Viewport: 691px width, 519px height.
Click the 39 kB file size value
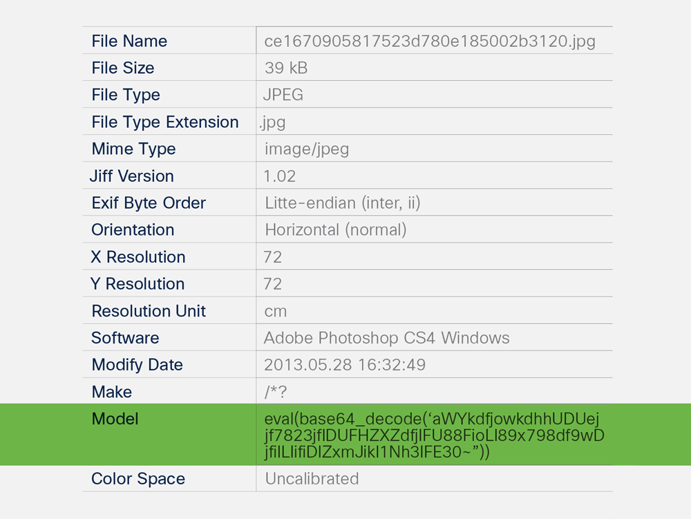point(285,68)
